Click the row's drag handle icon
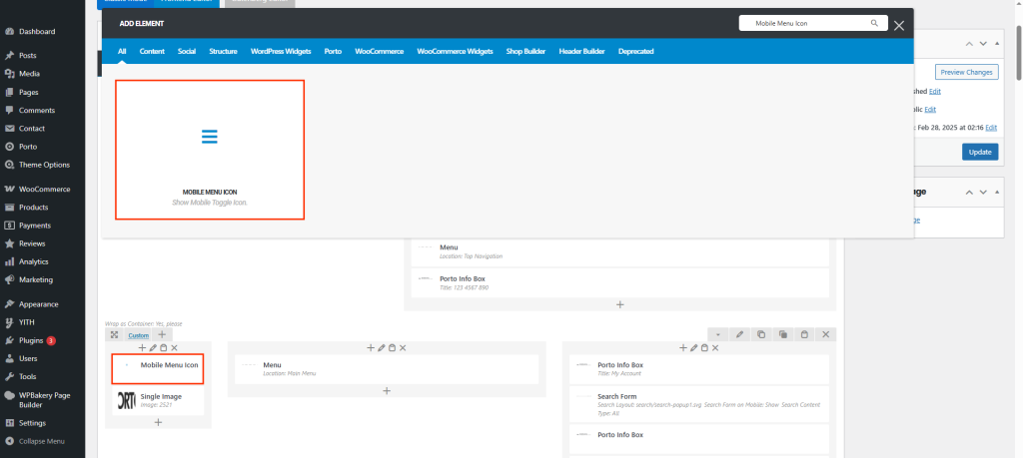Viewport: 1023px width, 458px height. click(114, 335)
